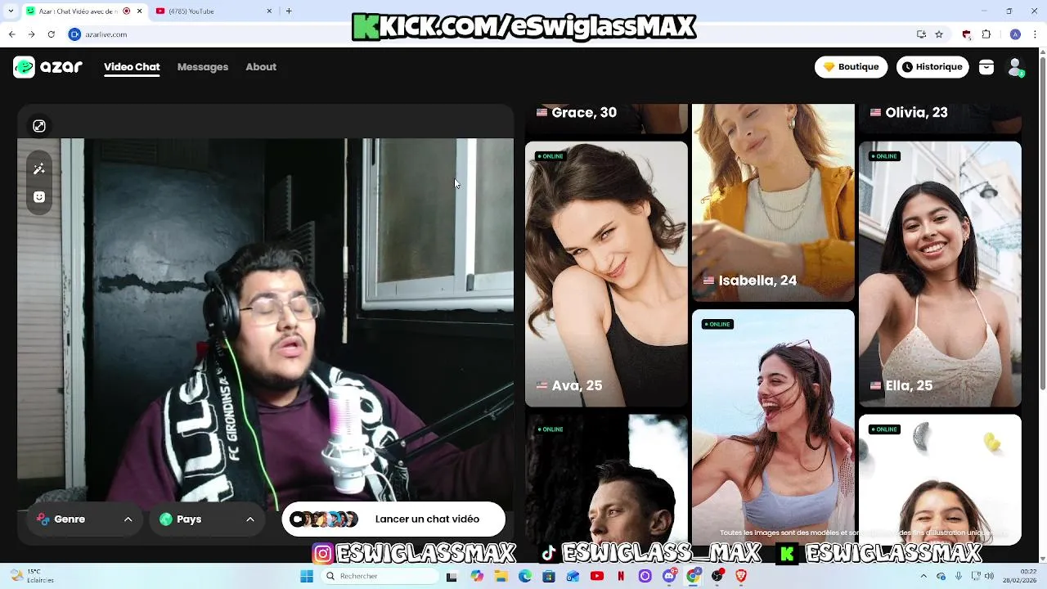This screenshot has height=589, width=1047.
Task: Open the user profile avatar
Action: [1015, 67]
